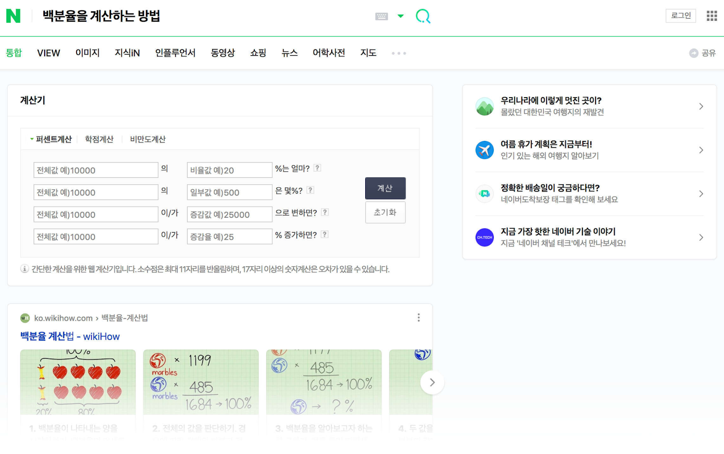Open the 지식iN tab
This screenshot has height=454, width=724.
[127, 53]
